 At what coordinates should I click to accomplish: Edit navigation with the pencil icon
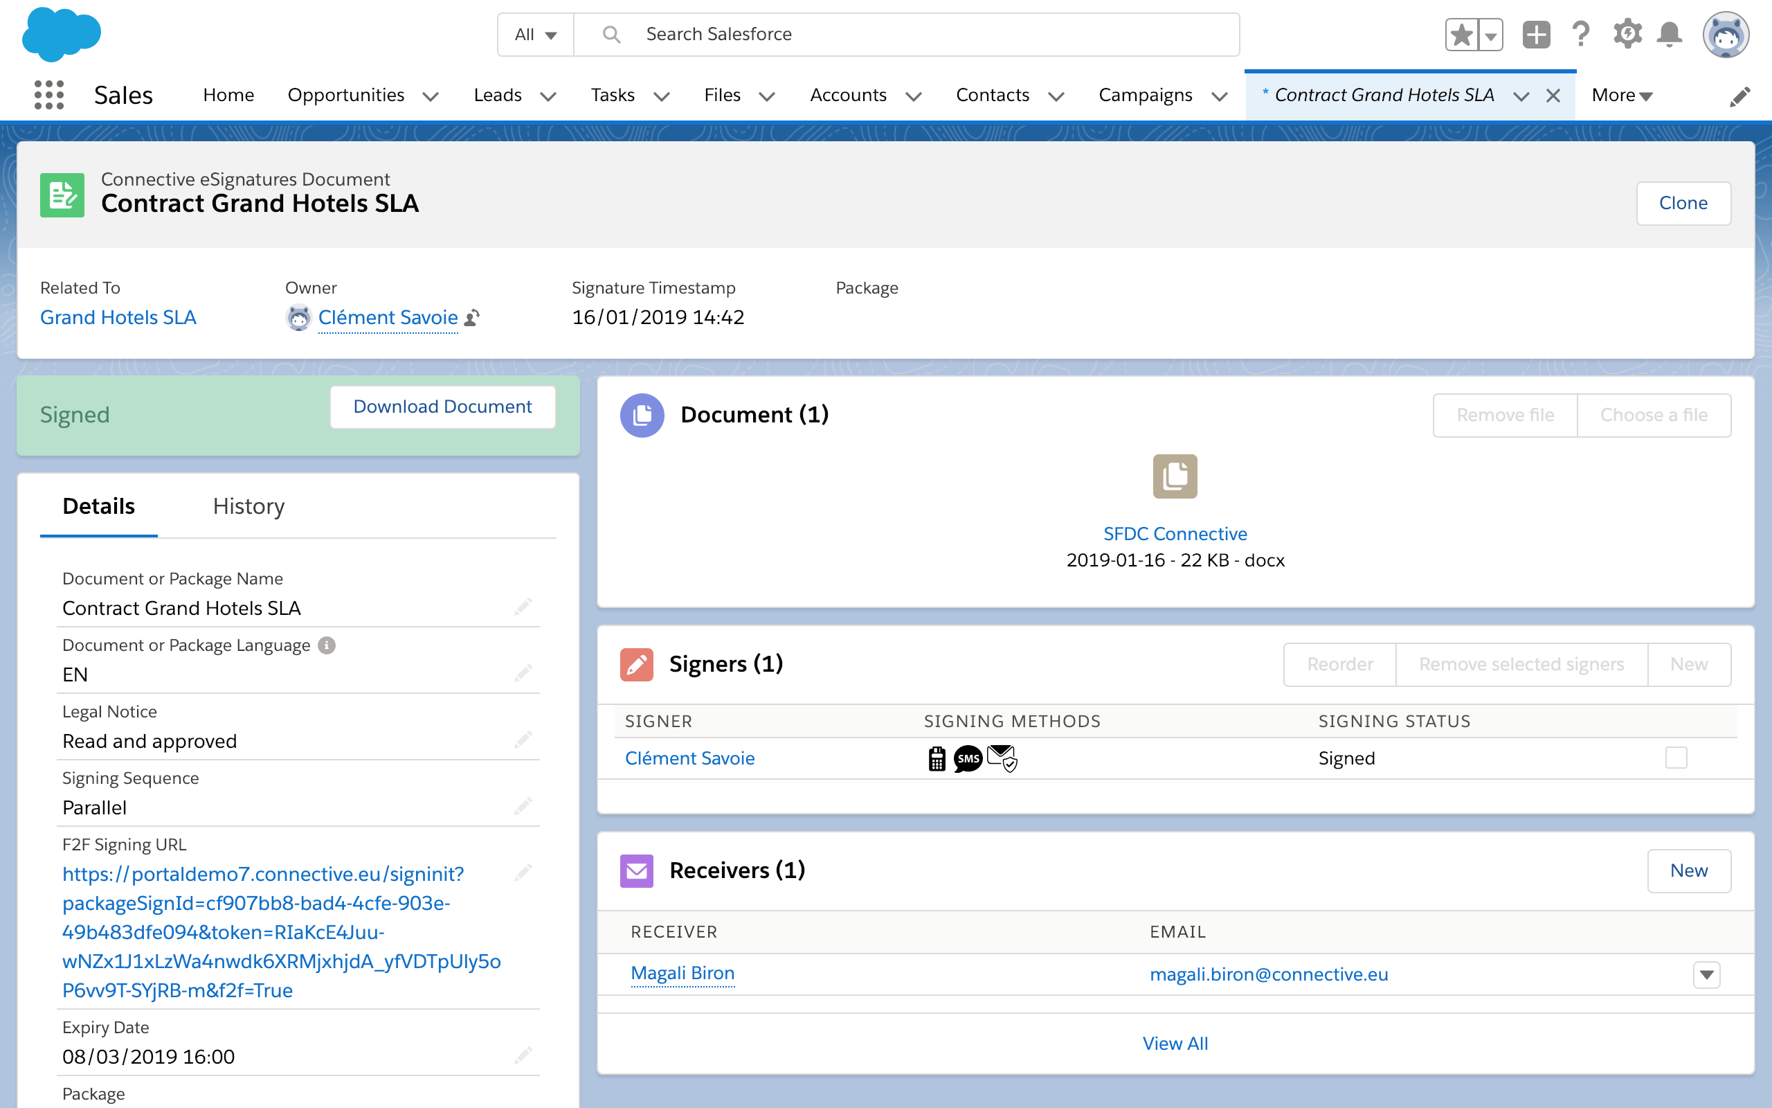point(1739,96)
